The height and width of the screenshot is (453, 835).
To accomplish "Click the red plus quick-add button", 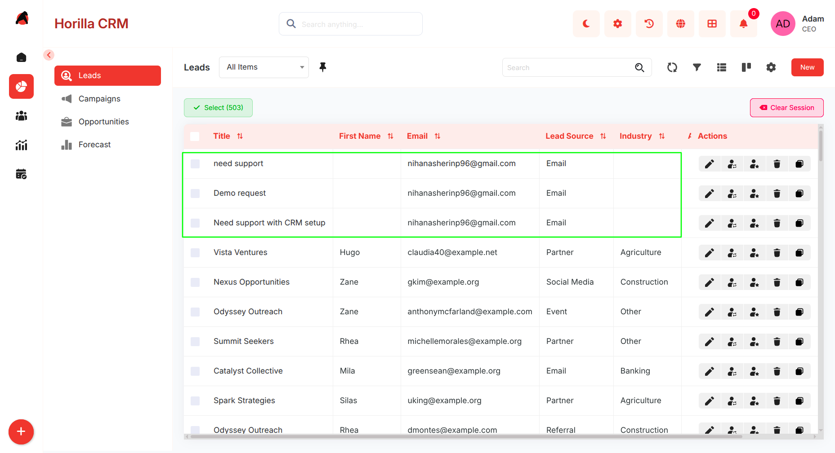I will click(21, 432).
